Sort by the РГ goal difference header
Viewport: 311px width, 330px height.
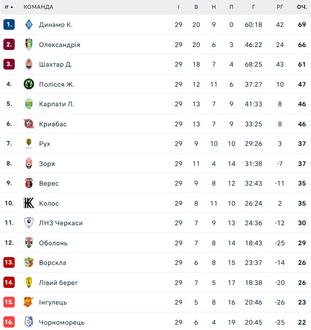click(280, 7)
